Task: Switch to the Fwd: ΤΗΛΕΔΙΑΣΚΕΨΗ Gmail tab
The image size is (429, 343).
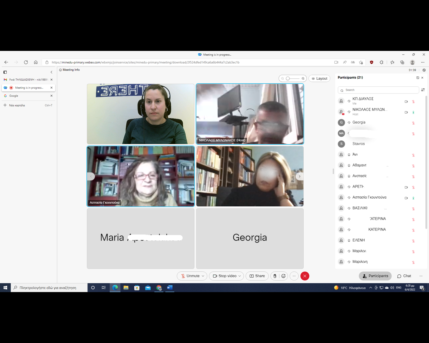Action: [27, 80]
